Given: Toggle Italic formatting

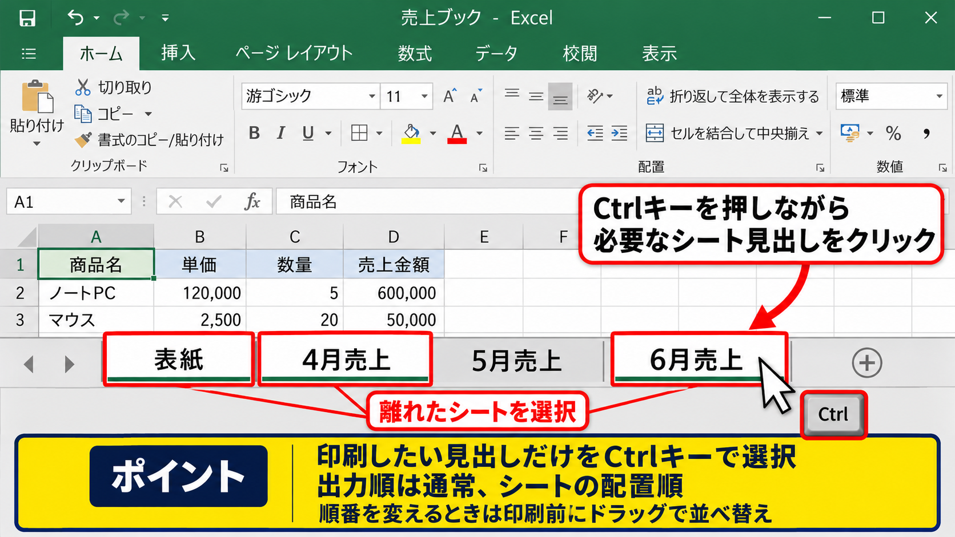Looking at the screenshot, I should pyautogui.click(x=280, y=133).
